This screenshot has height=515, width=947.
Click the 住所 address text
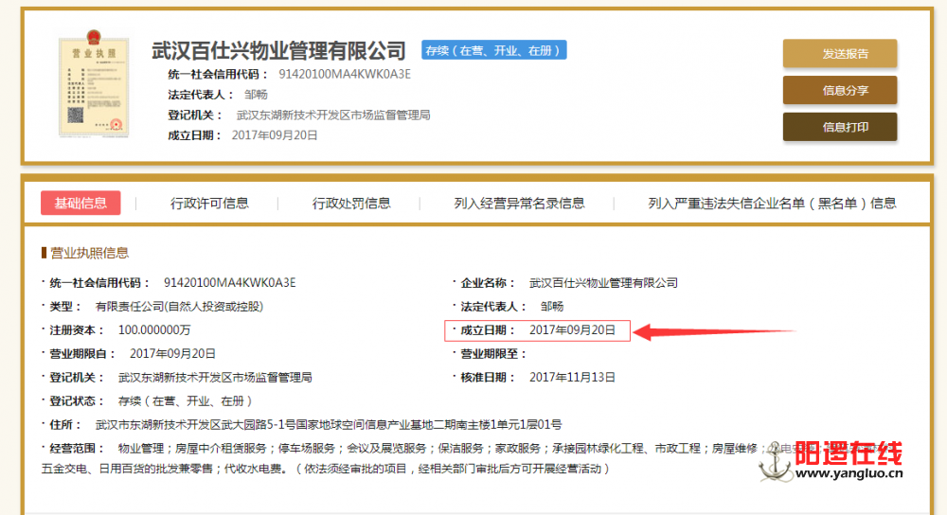pyautogui.click(x=329, y=424)
